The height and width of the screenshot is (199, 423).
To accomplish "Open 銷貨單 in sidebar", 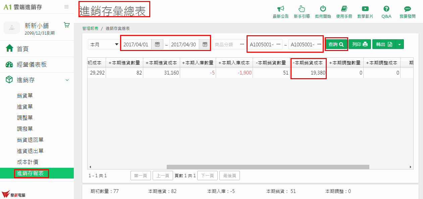I will [x=25, y=96].
